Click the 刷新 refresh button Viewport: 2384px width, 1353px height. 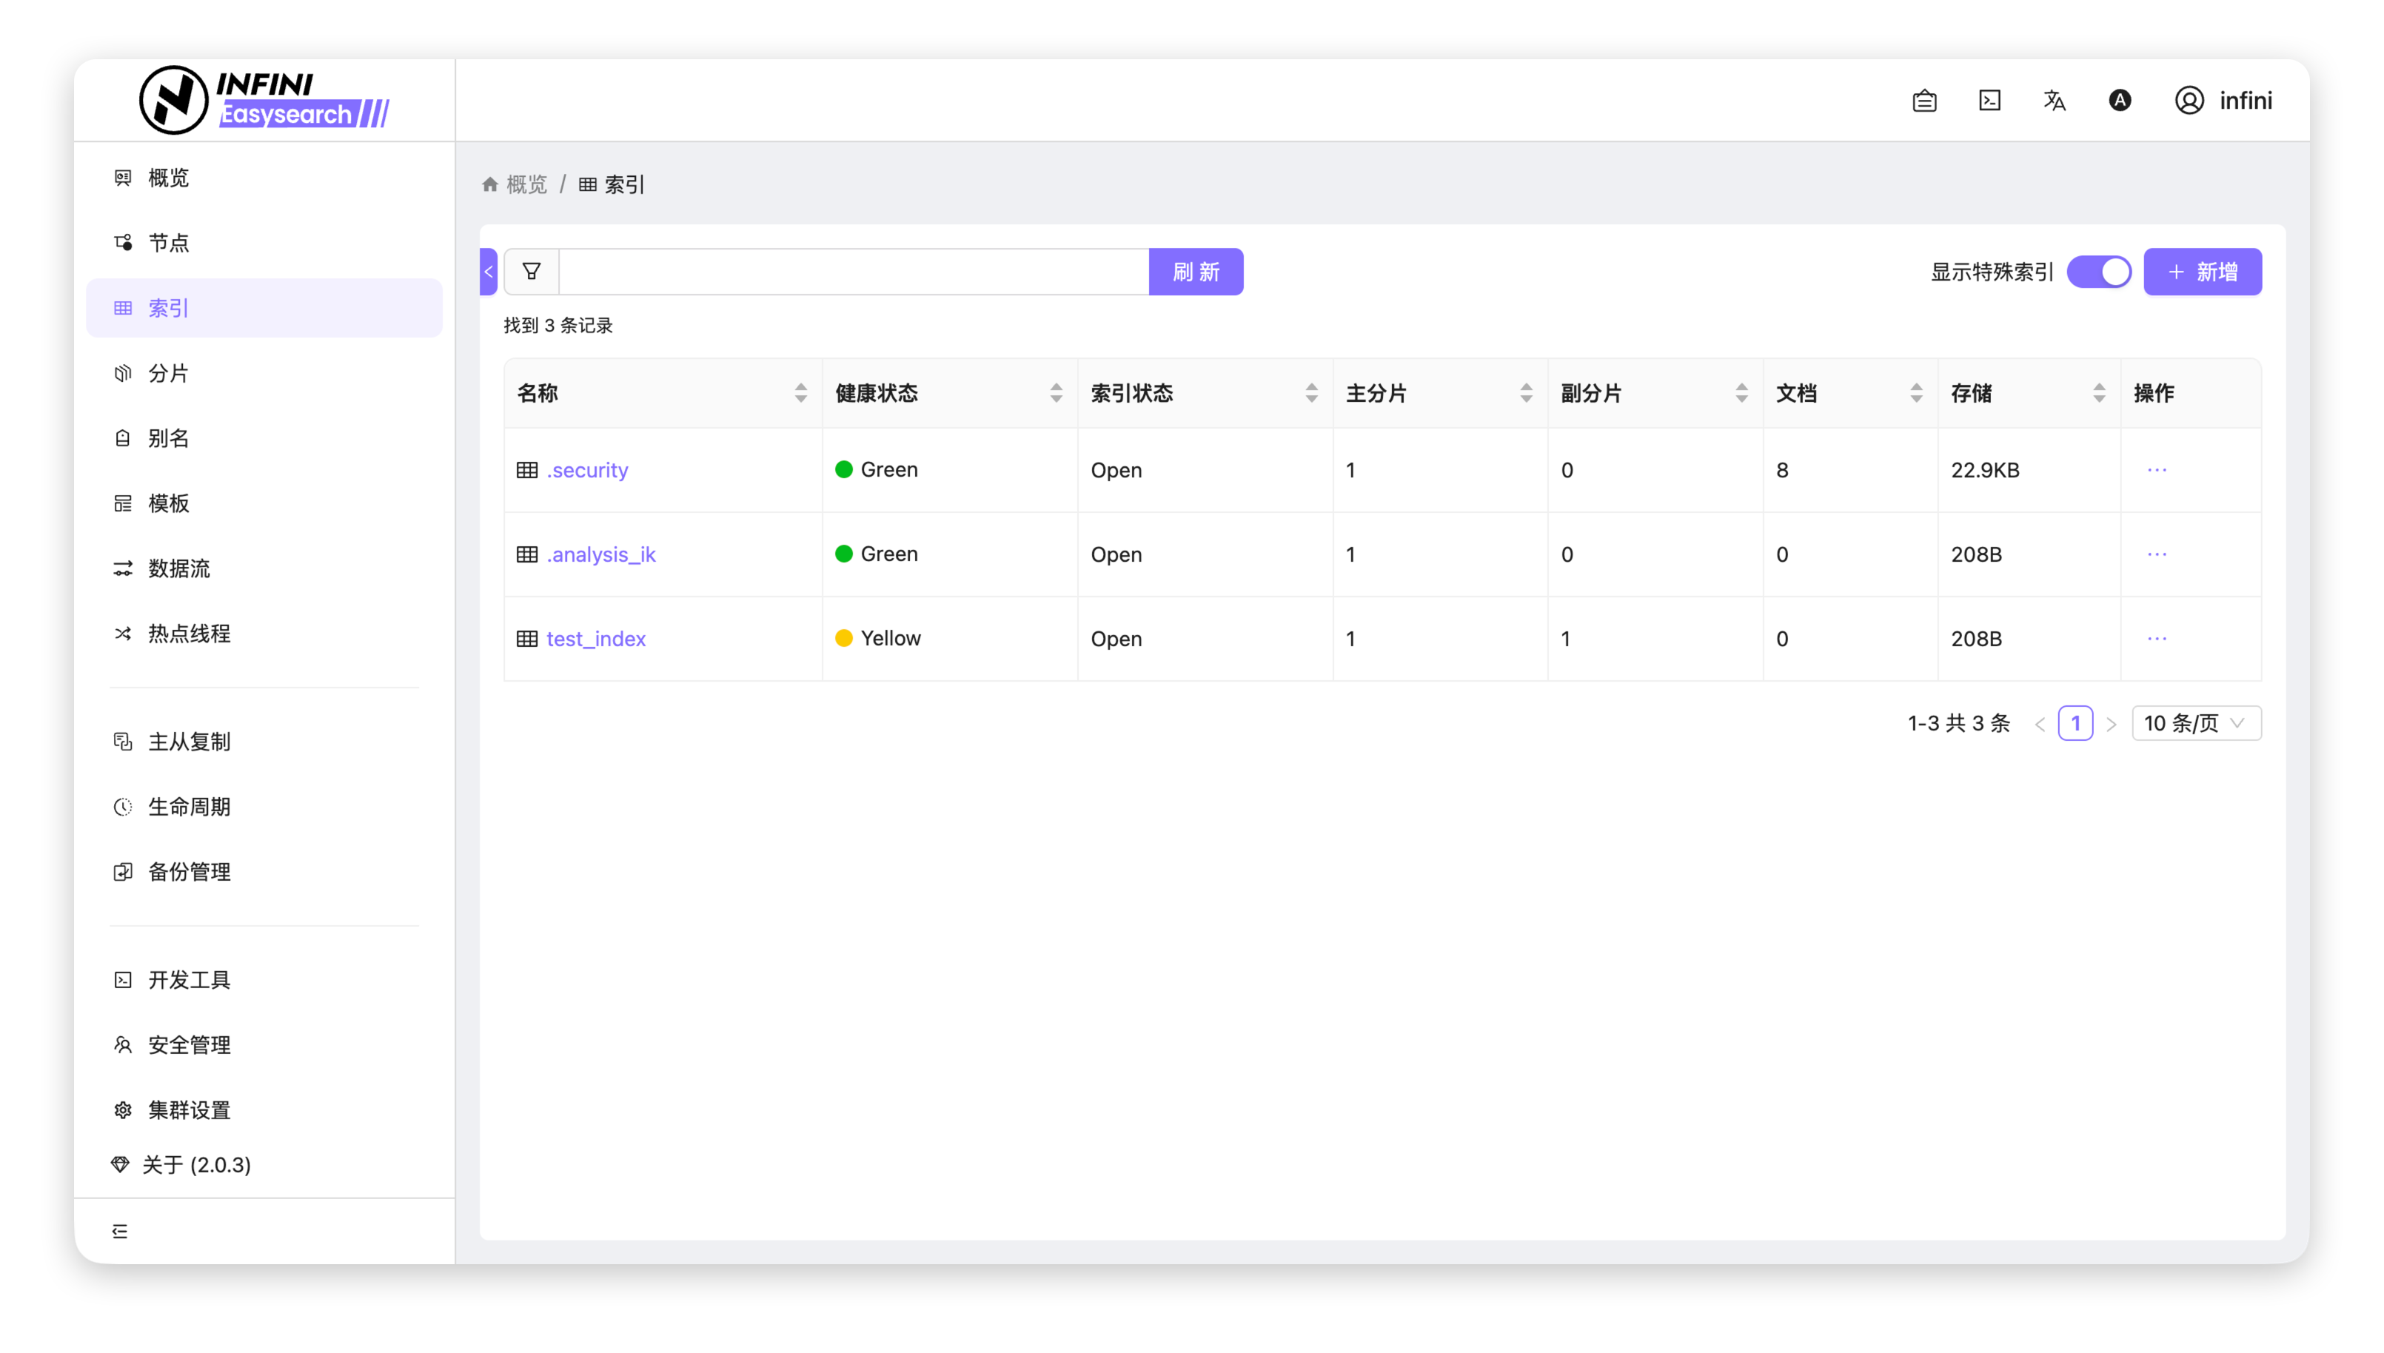(1195, 272)
